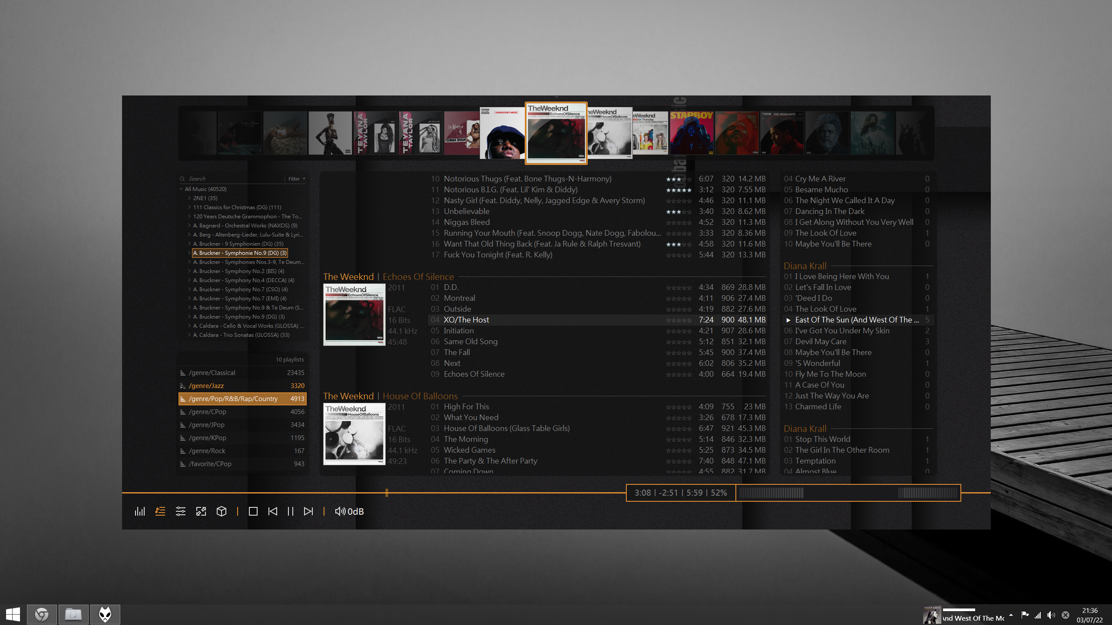Open the spectrum visualizer bars icon
1112x625 pixels.
pos(140,511)
